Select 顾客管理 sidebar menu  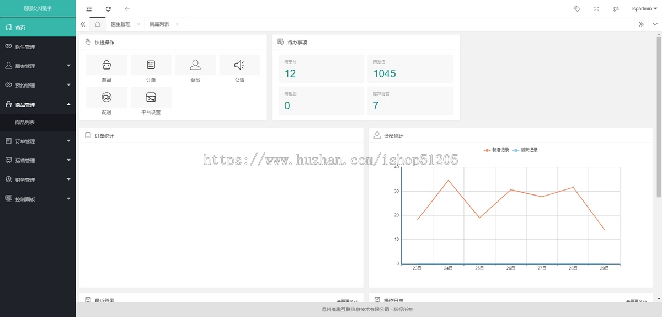(38, 66)
